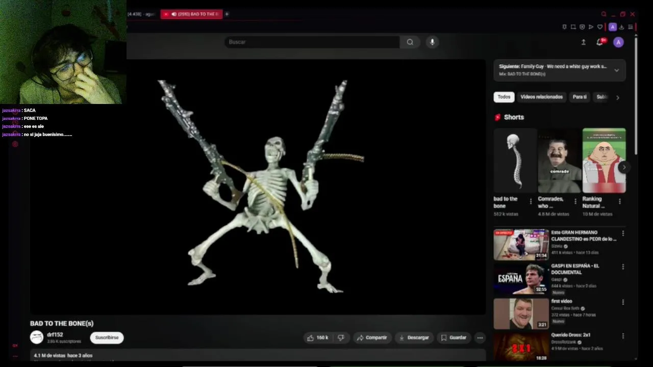Open 'Este GRAN HERMANO CLANDESTINO' title
Image resolution: width=653 pixels, height=367 pixels.
(584, 235)
